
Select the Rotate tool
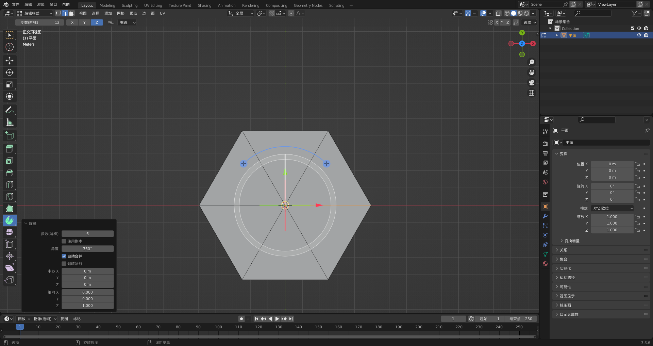pyautogui.click(x=10, y=72)
